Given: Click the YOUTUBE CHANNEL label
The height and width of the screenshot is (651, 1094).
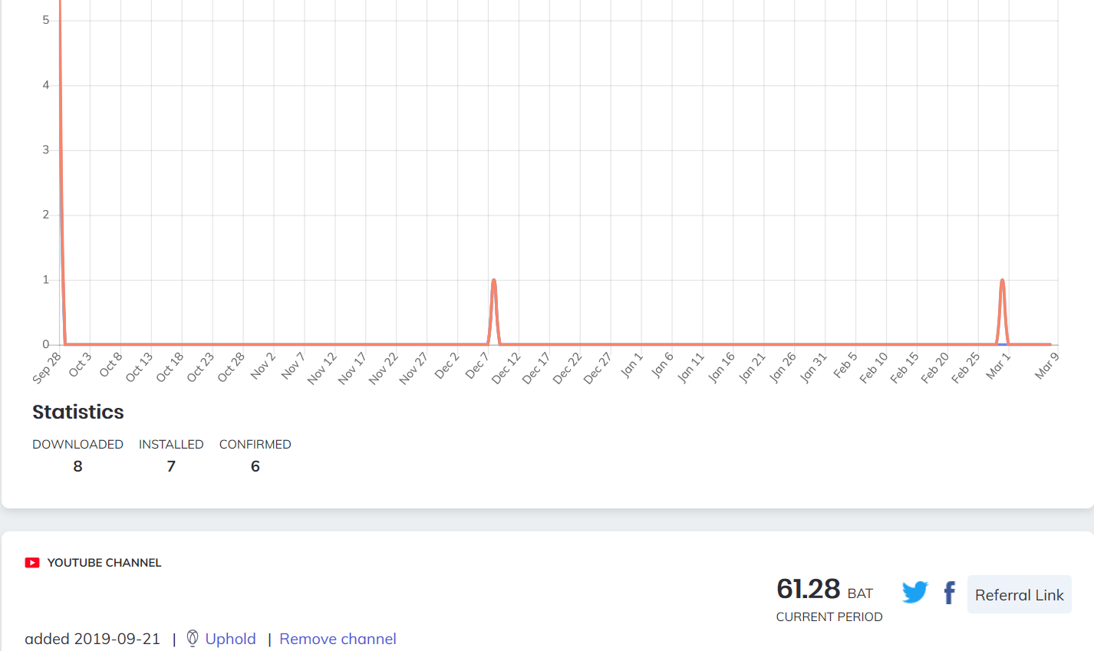Looking at the screenshot, I should [104, 563].
